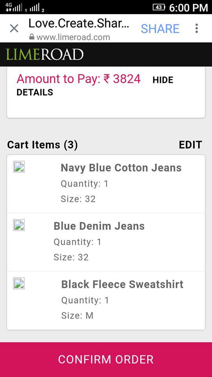
Task: Open Blue Denim Jeans product thumbnail
Action: (x=19, y=225)
